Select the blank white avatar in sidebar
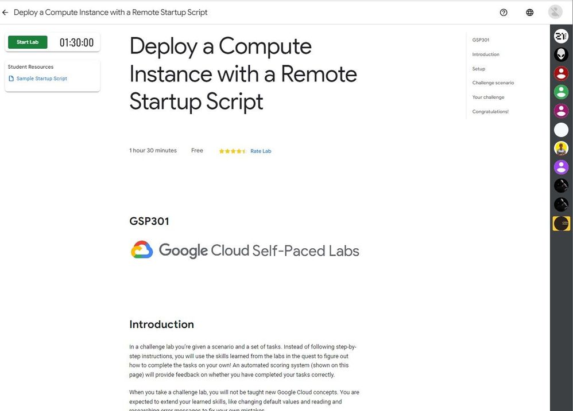Image resolution: width=573 pixels, height=411 pixels. (x=561, y=130)
